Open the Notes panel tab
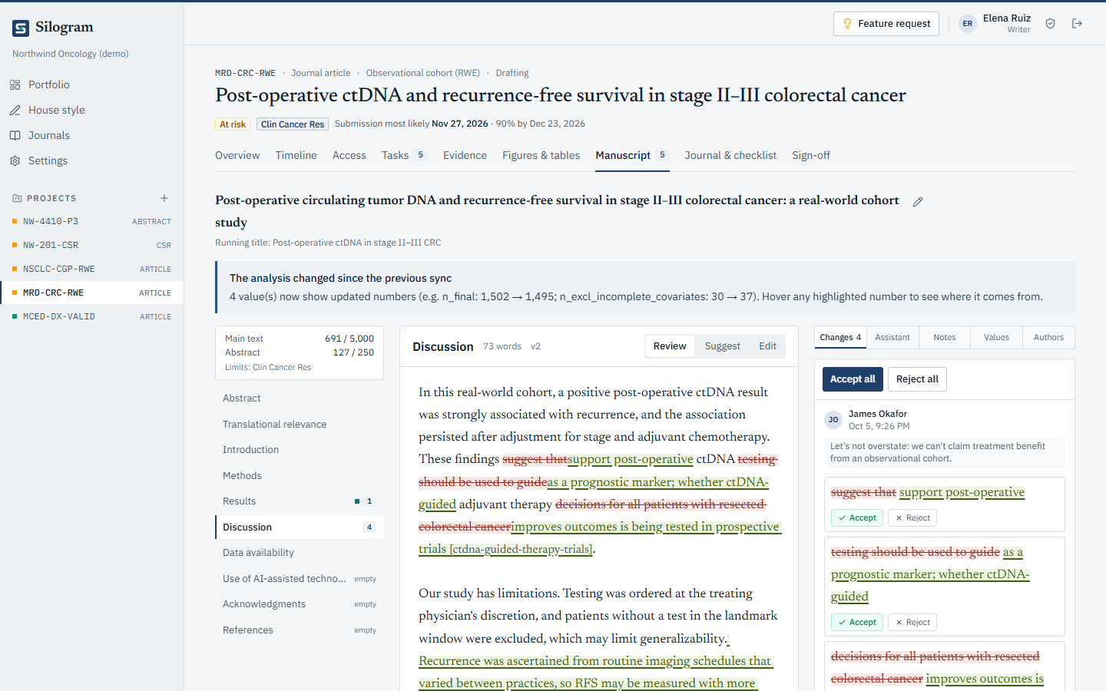Viewport: 1106px width, 691px height. pyautogui.click(x=945, y=337)
